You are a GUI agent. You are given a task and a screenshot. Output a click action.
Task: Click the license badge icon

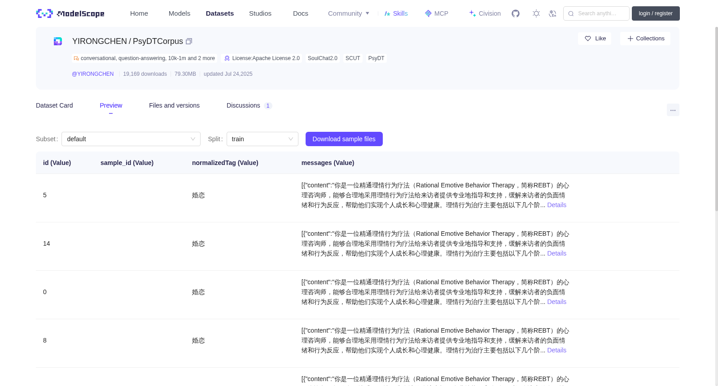[227, 58]
